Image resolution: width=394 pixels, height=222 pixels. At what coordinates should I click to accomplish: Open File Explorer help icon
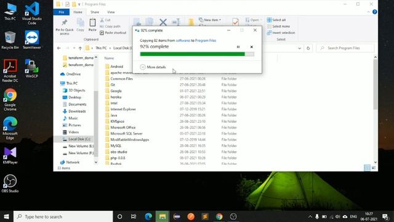[x=375, y=12]
